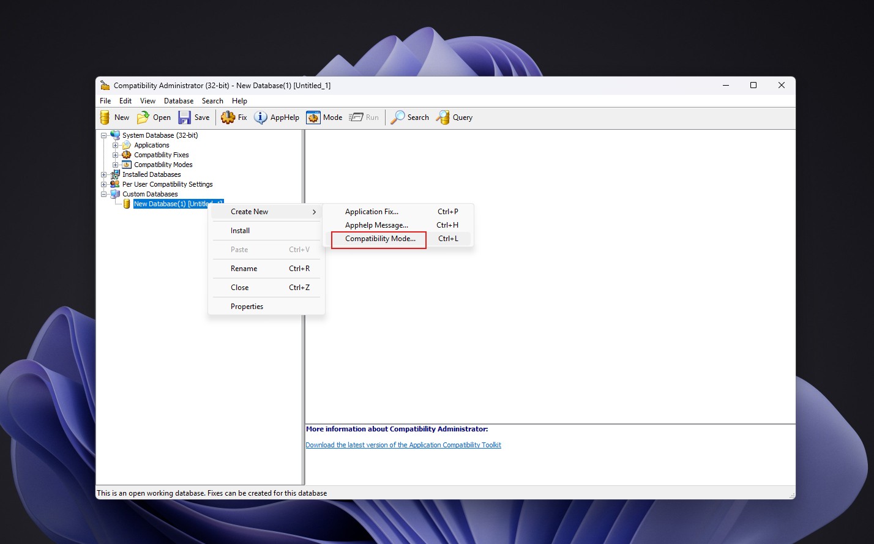The image size is (874, 544).
Task: Select Apphelp Message... in the submenu
Action: (398, 225)
